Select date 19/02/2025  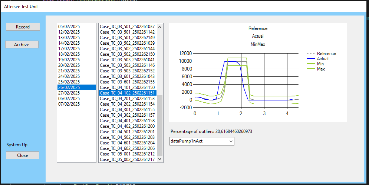coord(76,60)
